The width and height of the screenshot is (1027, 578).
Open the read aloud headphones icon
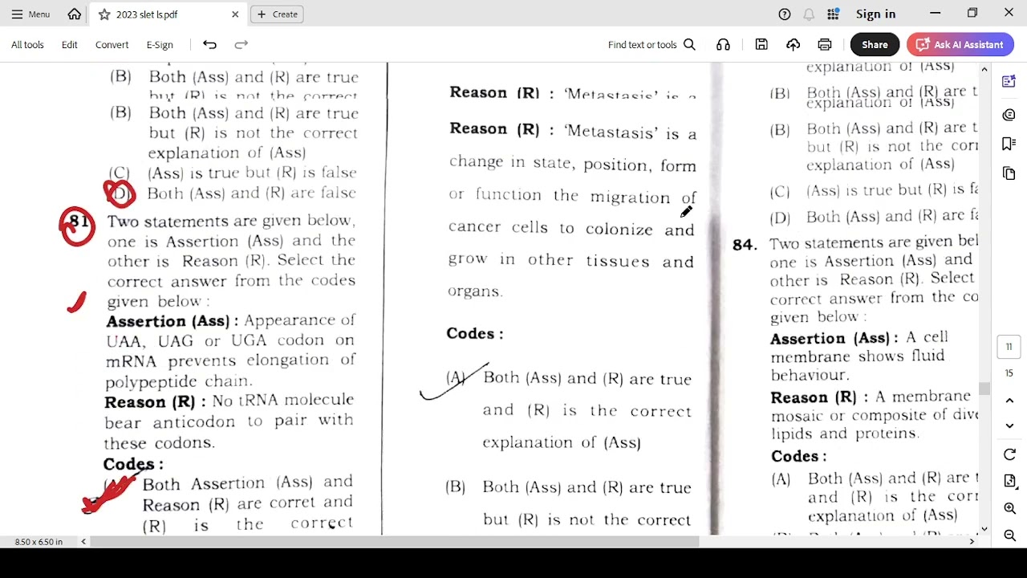(723, 45)
